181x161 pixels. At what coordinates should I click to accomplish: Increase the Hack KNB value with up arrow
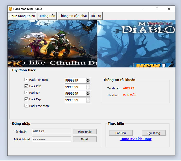point(88,86)
